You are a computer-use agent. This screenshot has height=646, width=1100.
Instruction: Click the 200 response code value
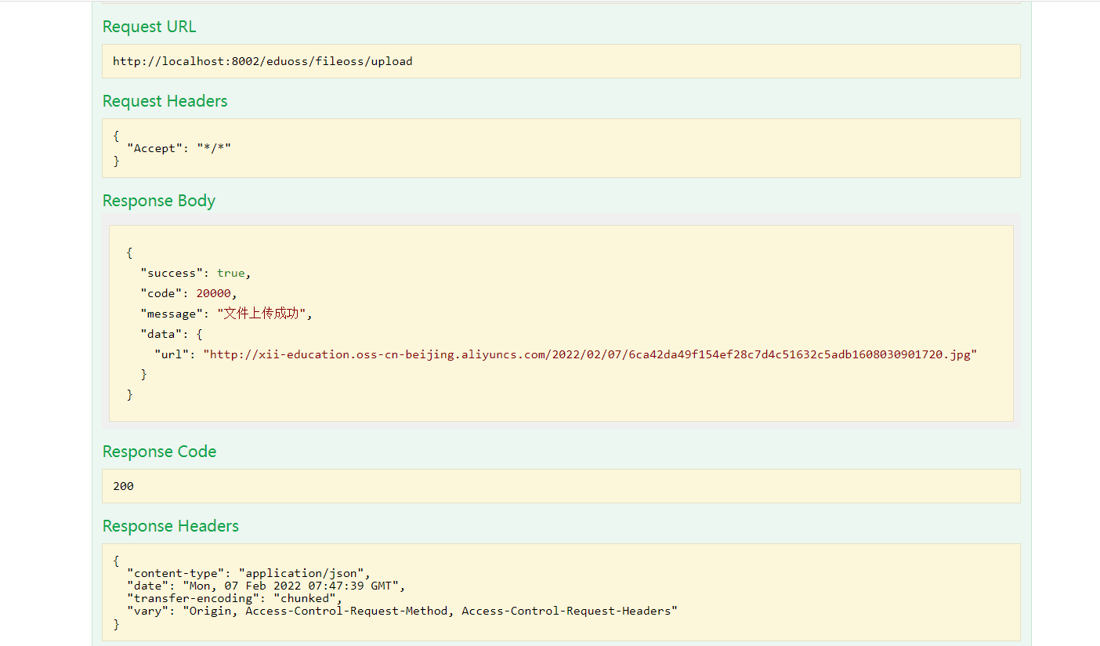point(123,486)
